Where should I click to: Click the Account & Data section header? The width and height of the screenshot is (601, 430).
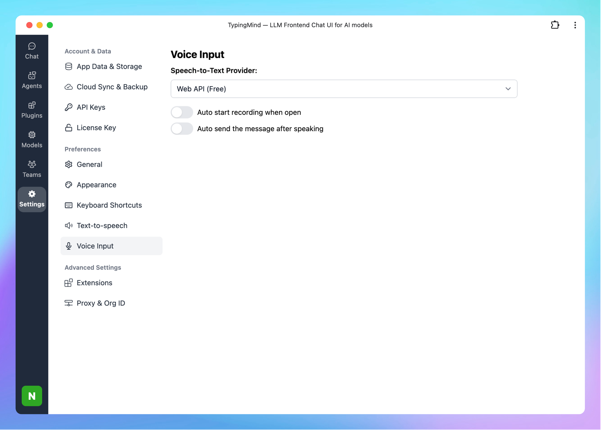tap(88, 51)
